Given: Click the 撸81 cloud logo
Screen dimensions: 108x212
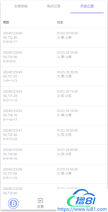Looking at the screenshot, I should click(81, 199).
